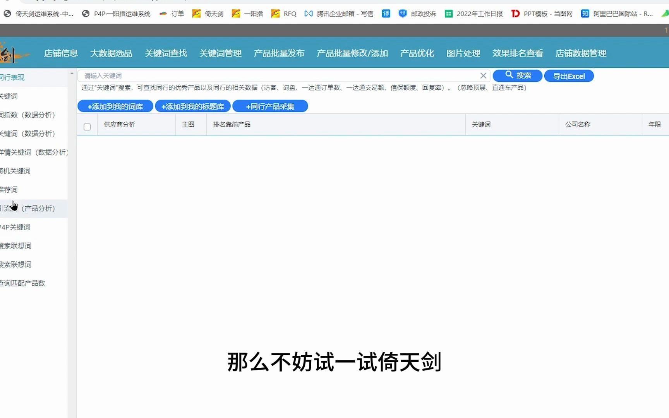The width and height of the screenshot is (669, 418).
Task: Open 邮政投诉 bookmark shield icon
Action: click(x=403, y=14)
